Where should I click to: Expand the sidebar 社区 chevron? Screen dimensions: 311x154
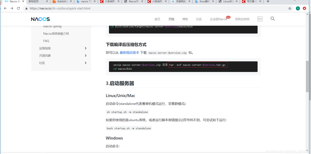(85, 63)
